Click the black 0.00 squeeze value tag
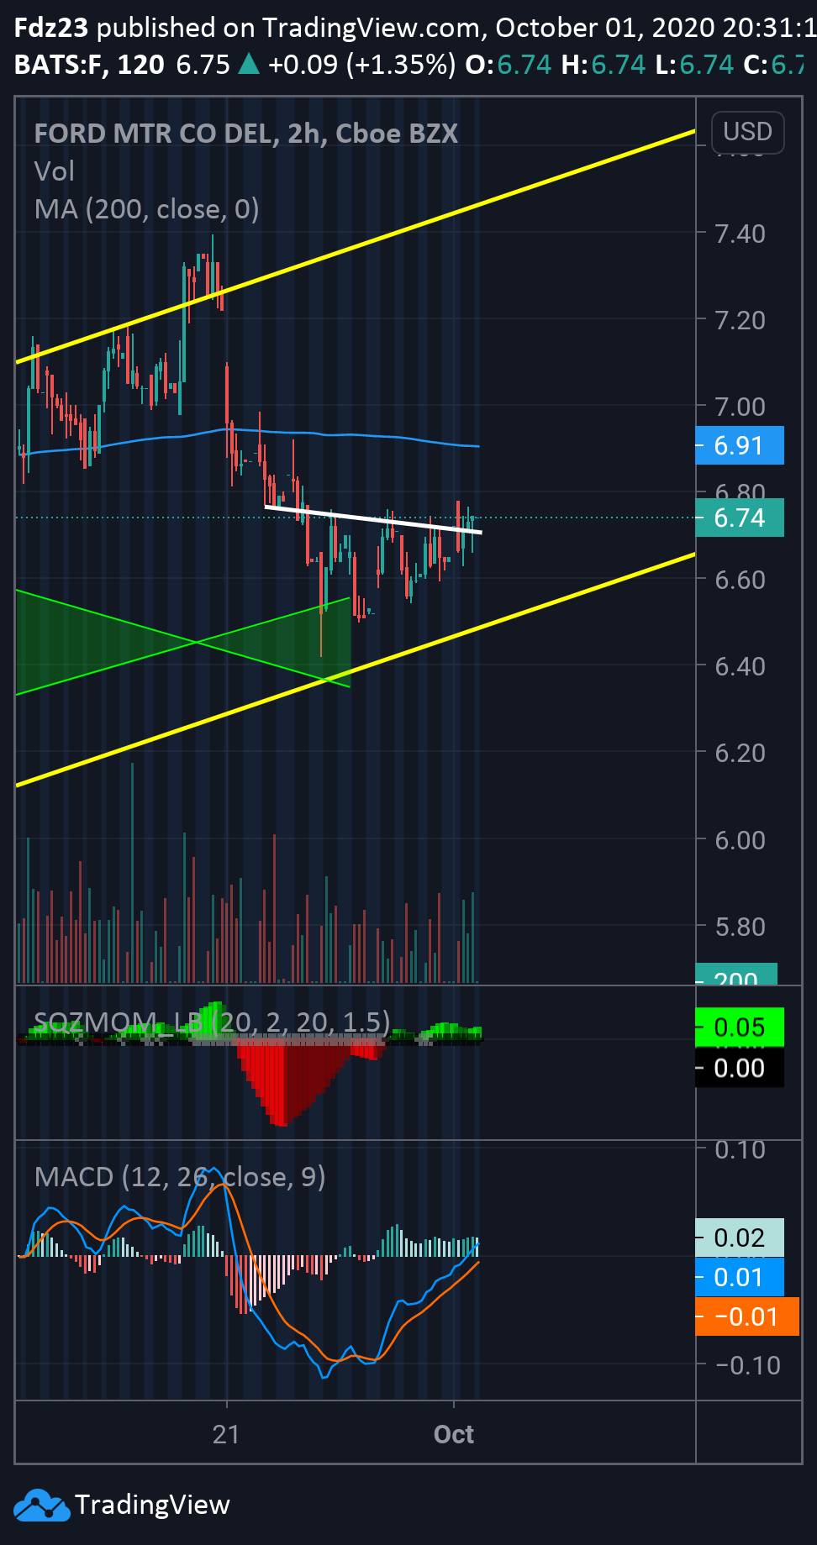Screen dimensions: 817x1545 coord(740,1068)
